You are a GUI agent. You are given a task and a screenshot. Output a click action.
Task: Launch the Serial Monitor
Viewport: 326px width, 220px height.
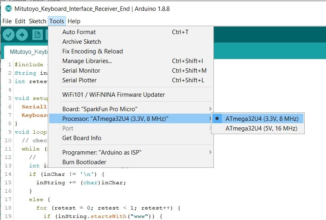point(131,71)
